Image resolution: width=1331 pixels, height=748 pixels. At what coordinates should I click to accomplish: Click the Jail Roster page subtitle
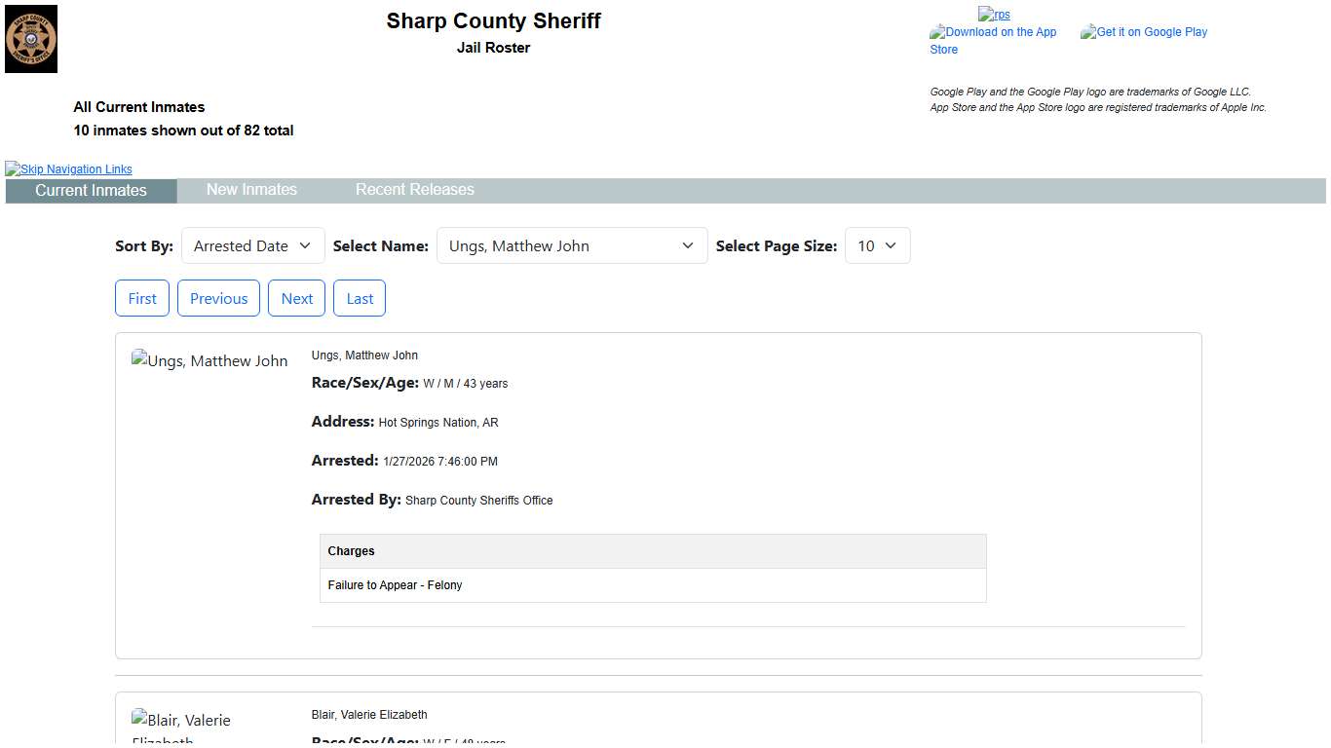[493, 48]
